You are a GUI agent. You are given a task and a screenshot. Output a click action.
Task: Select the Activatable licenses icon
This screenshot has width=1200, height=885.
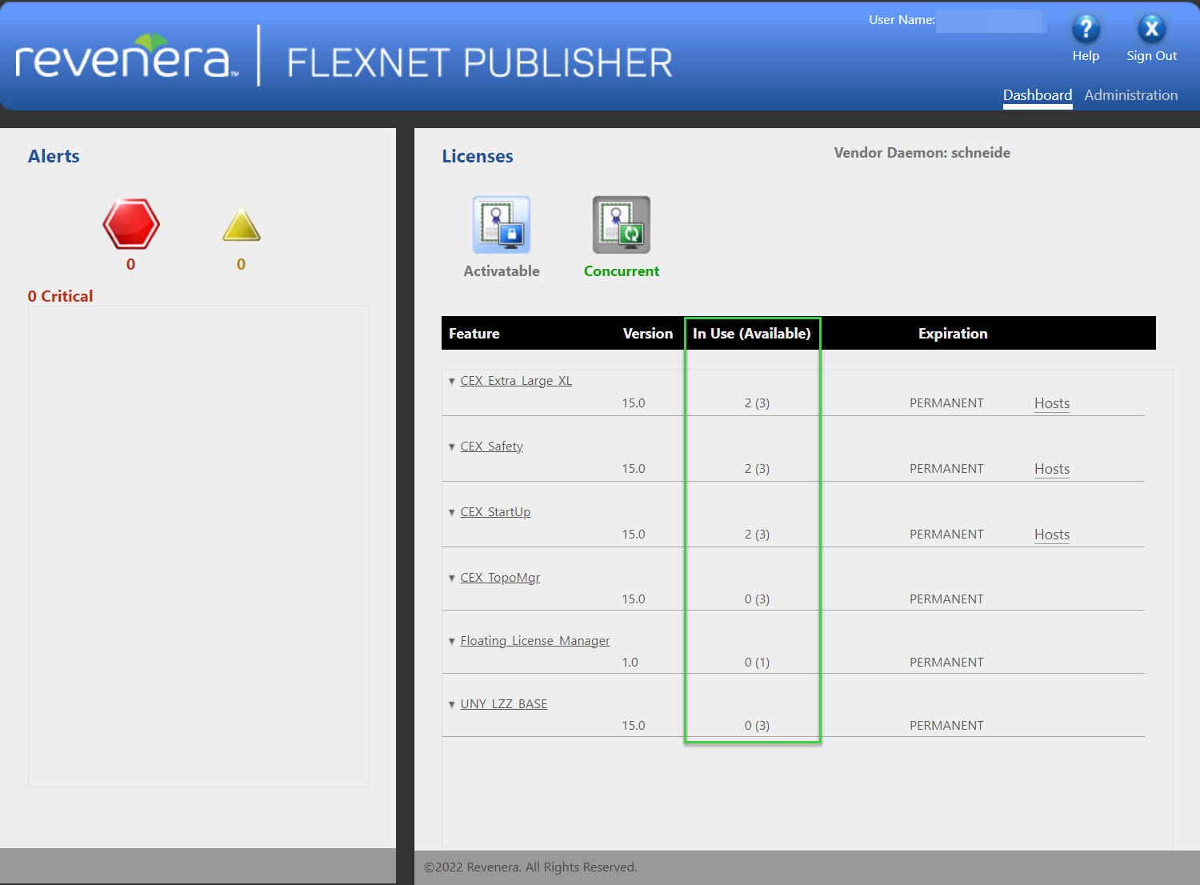click(502, 225)
